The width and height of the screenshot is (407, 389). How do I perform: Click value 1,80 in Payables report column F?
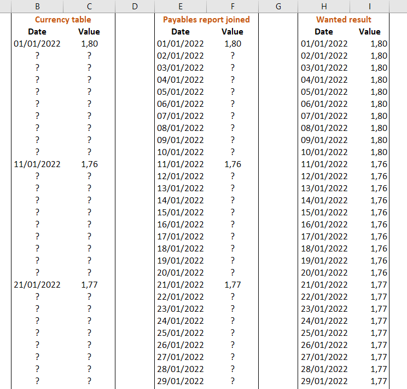(x=232, y=44)
